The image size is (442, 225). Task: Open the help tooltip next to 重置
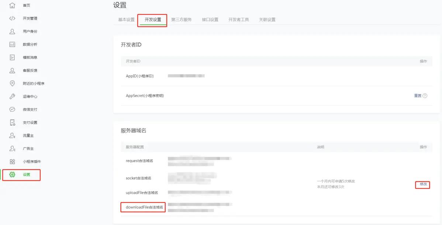(425, 95)
